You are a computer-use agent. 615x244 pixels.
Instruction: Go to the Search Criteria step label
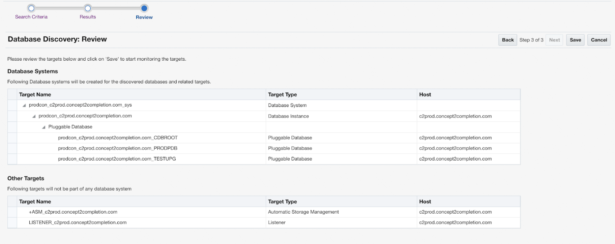(31, 17)
